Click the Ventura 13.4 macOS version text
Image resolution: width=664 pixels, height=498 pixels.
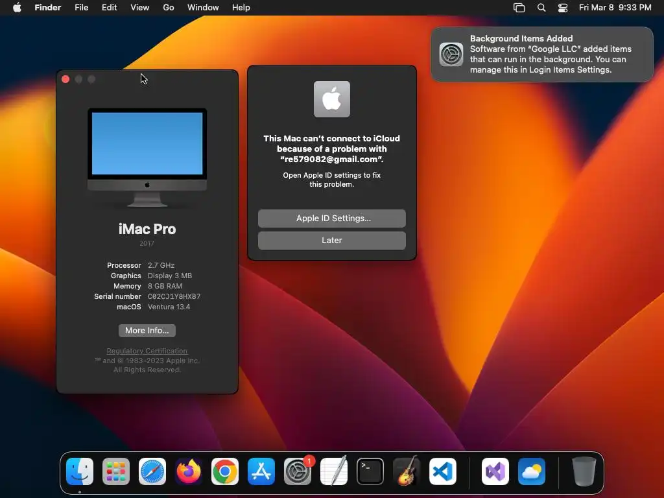pos(169,307)
